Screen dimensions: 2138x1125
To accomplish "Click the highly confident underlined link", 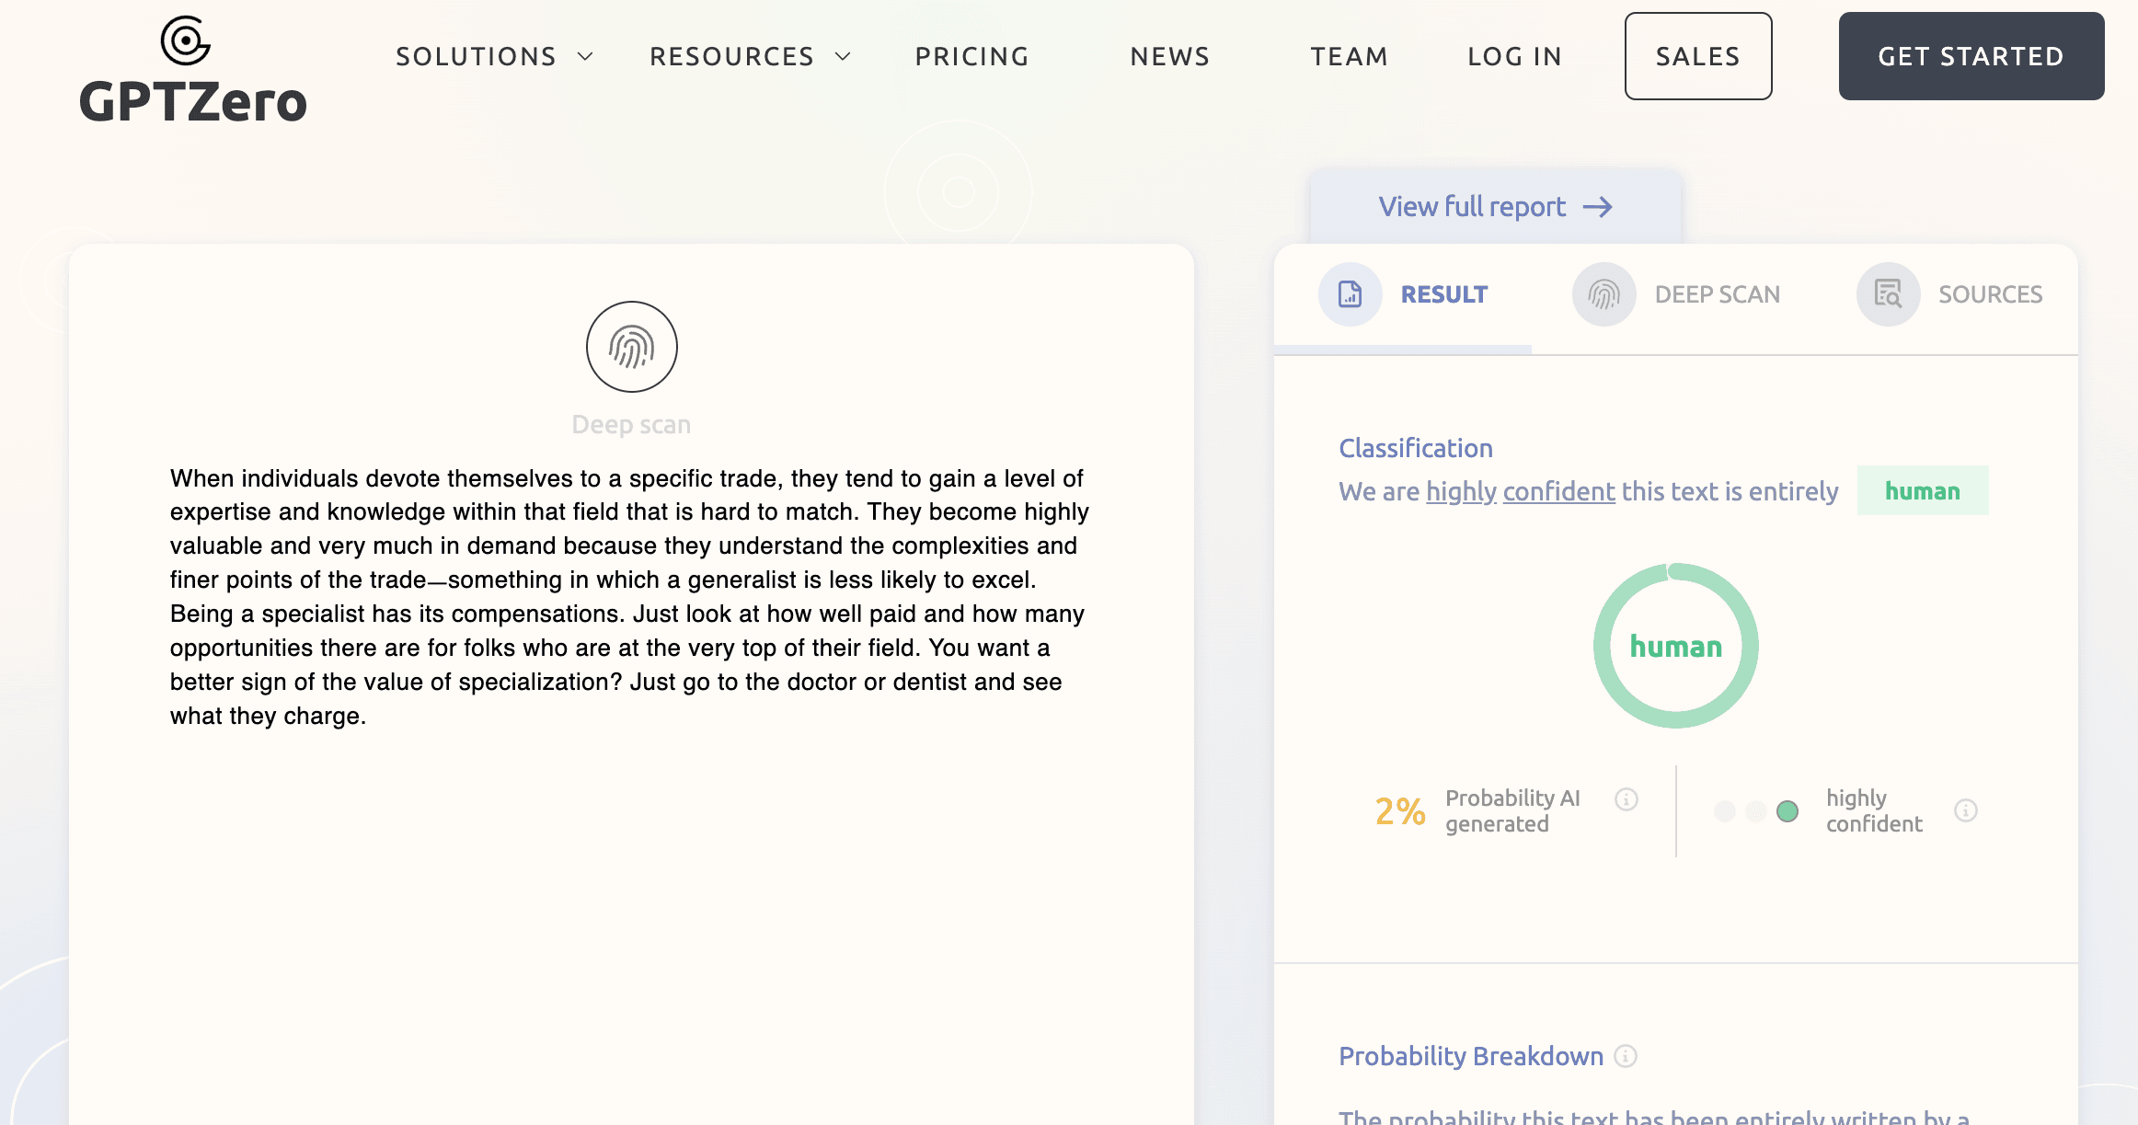I will 1520,491.
